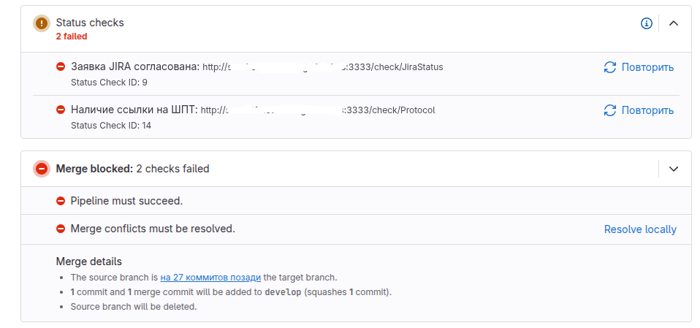Click the red 2 failed label
This screenshot has height=328, width=700.
(72, 37)
